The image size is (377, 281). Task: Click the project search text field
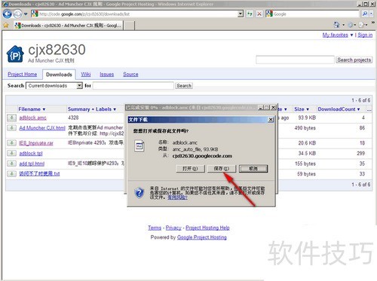tap(295, 60)
